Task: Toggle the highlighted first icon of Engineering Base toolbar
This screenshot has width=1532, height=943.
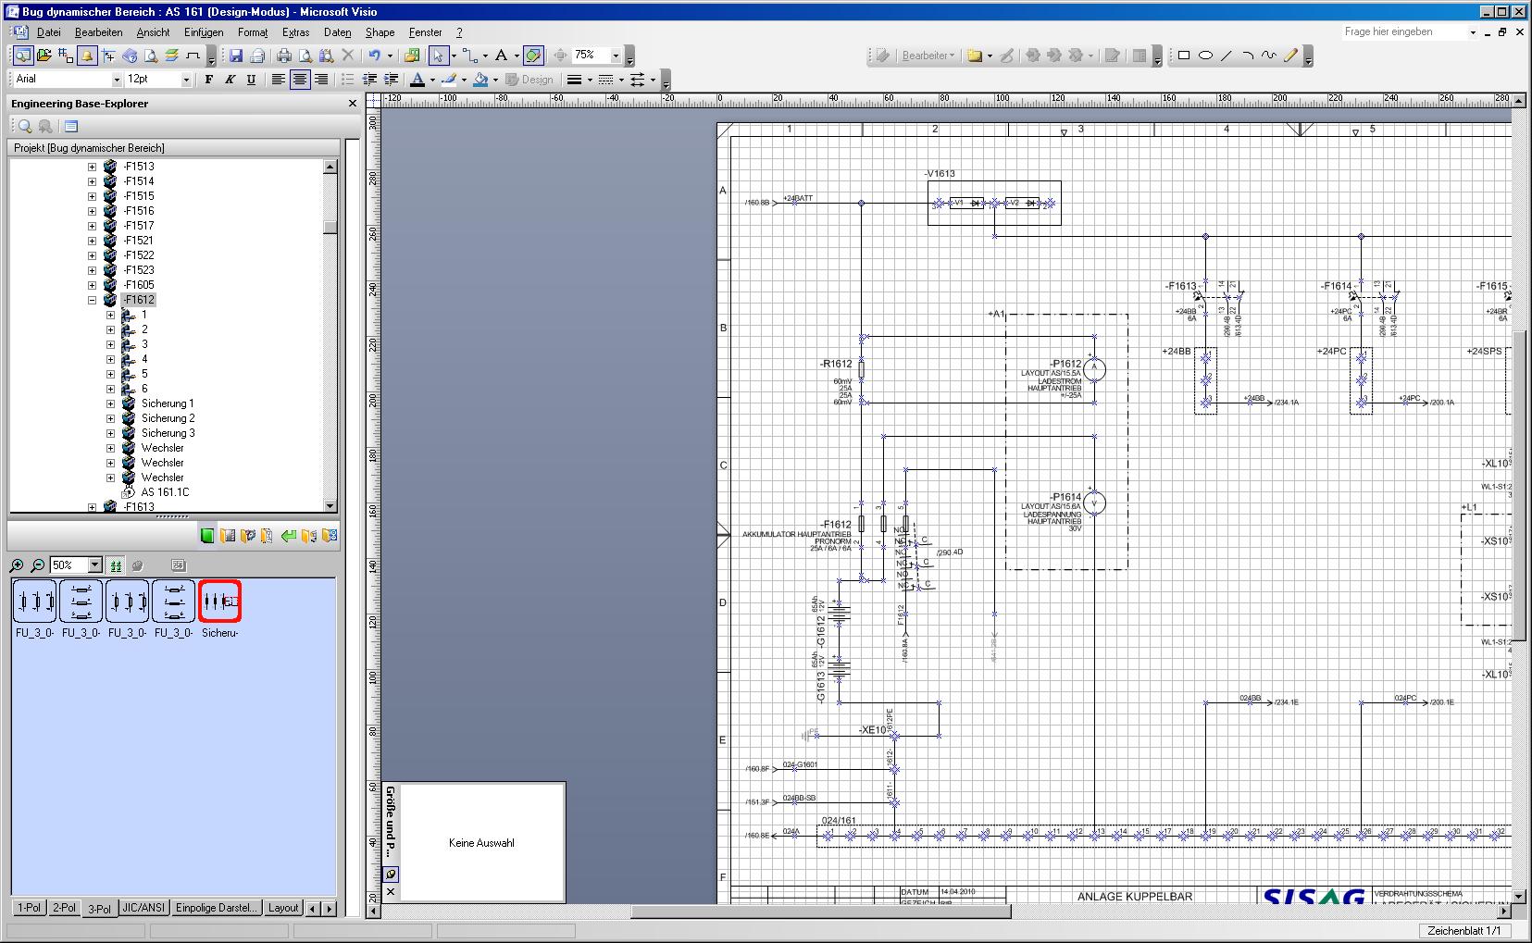Action: pos(22,56)
